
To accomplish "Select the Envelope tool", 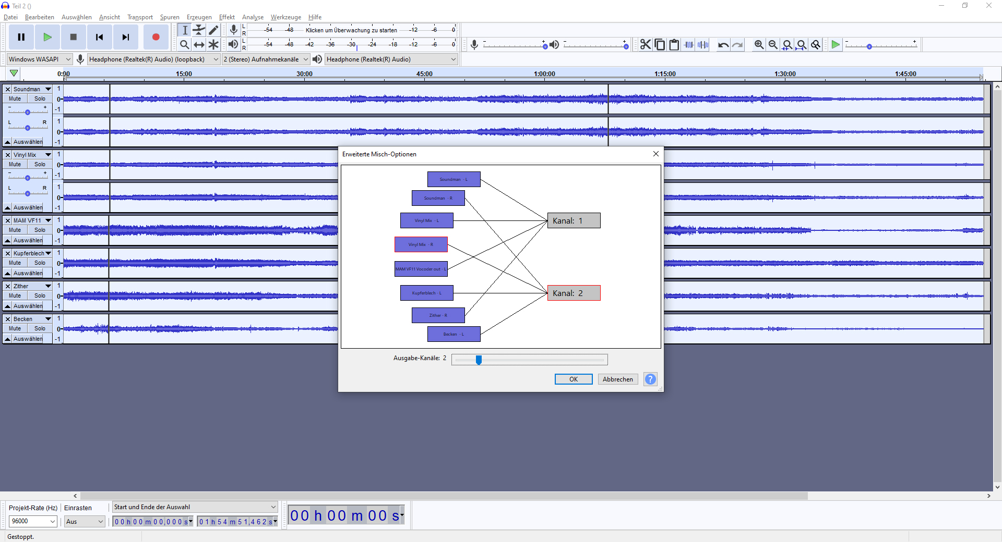I will pos(199,30).
